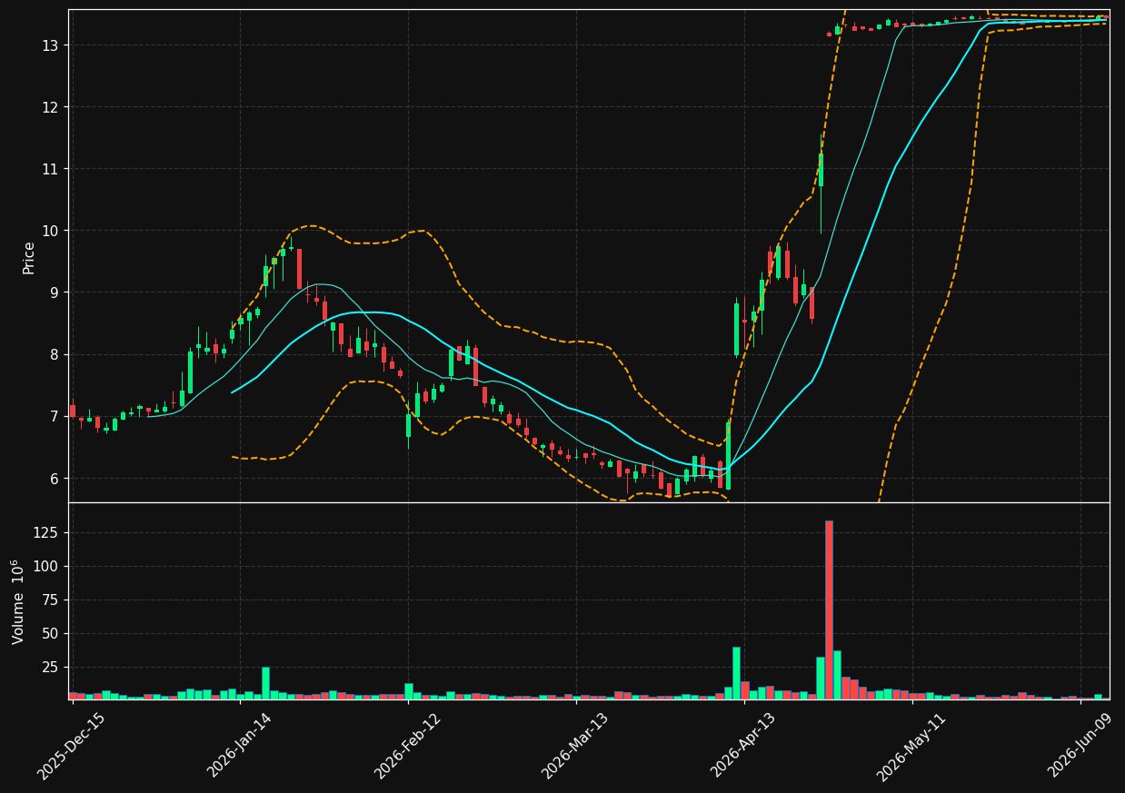Click the 2026-Feb-12 date label
The width and height of the screenshot is (1125, 793).
[408, 746]
